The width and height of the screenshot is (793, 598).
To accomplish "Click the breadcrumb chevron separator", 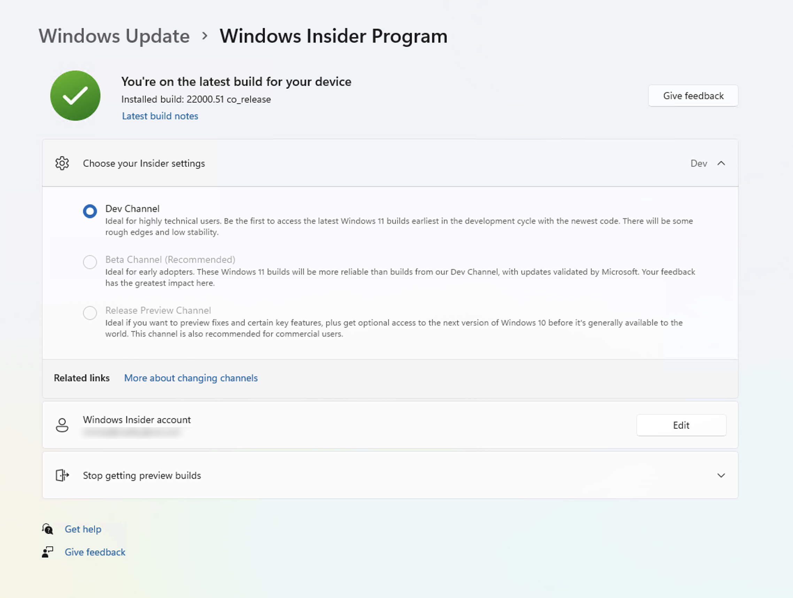I will click(205, 36).
